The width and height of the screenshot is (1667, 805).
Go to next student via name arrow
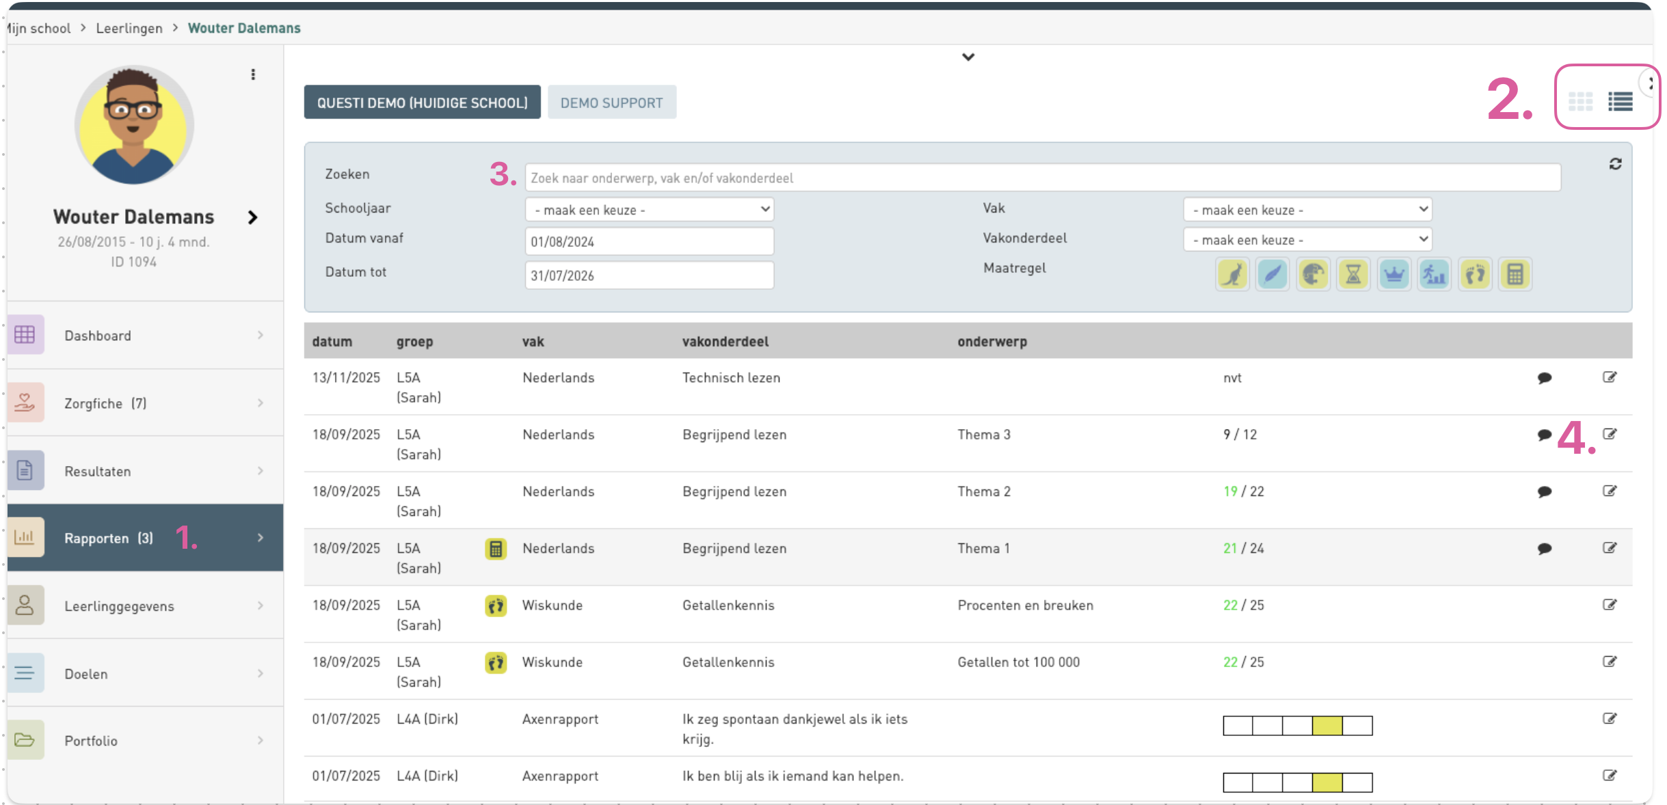[x=252, y=217]
